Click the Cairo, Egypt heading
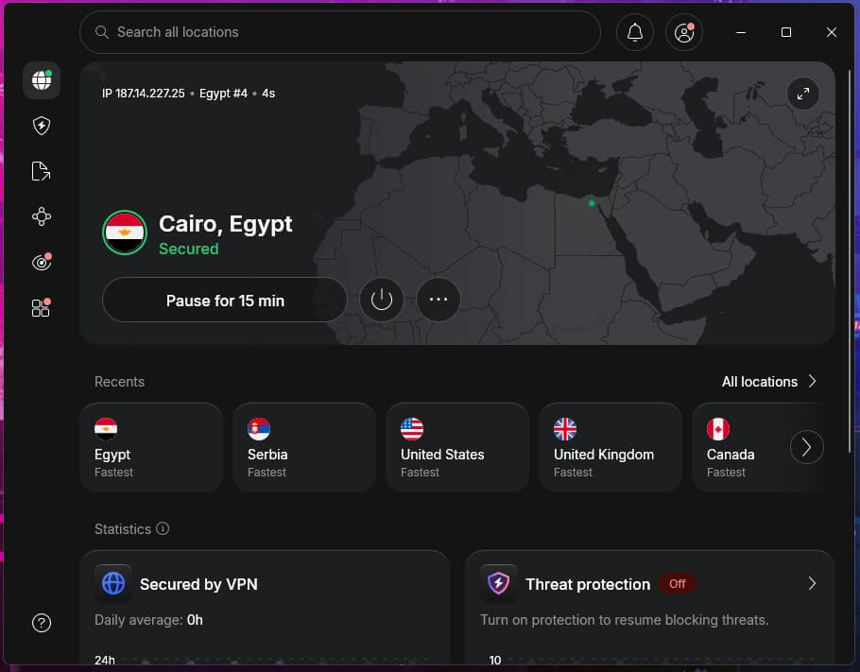This screenshot has height=672, width=860. tap(226, 224)
